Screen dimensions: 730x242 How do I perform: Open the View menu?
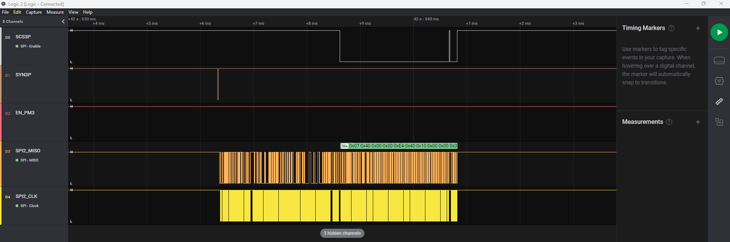pos(73,12)
